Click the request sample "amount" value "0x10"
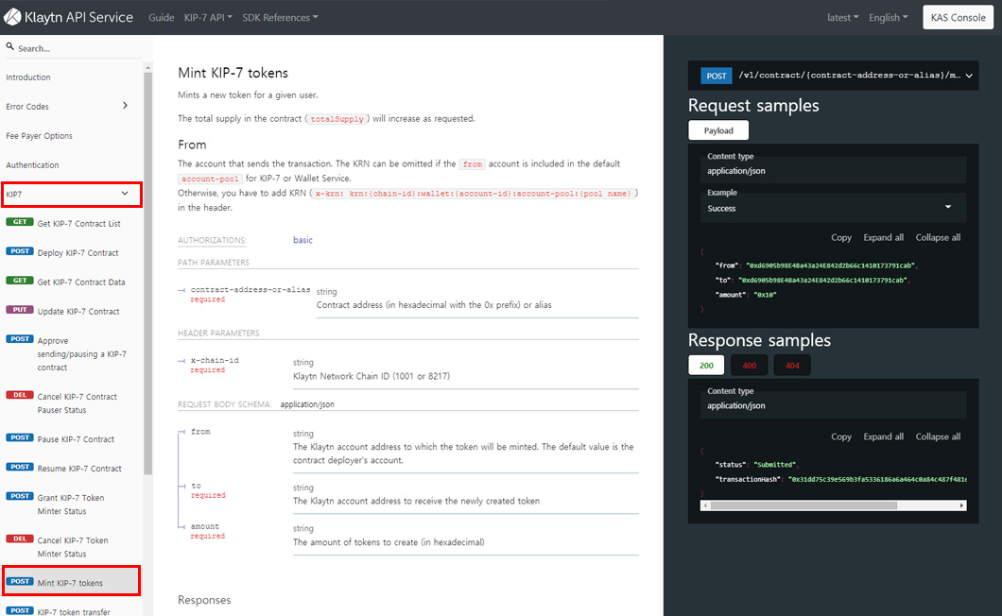Viewport: 1002px width, 616px height. click(x=765, y=295)
